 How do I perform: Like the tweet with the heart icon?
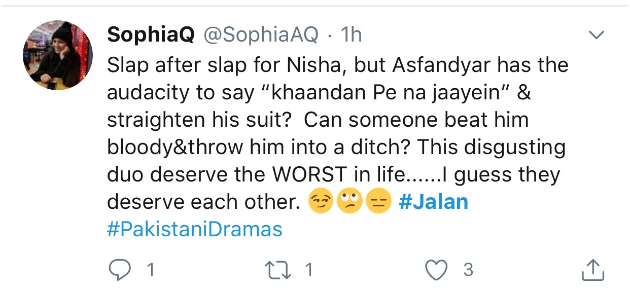437,270
